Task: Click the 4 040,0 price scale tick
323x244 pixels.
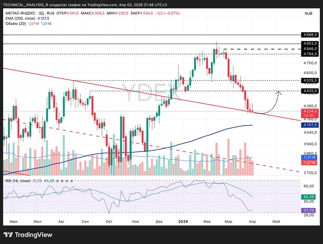Action: point(310,132)
